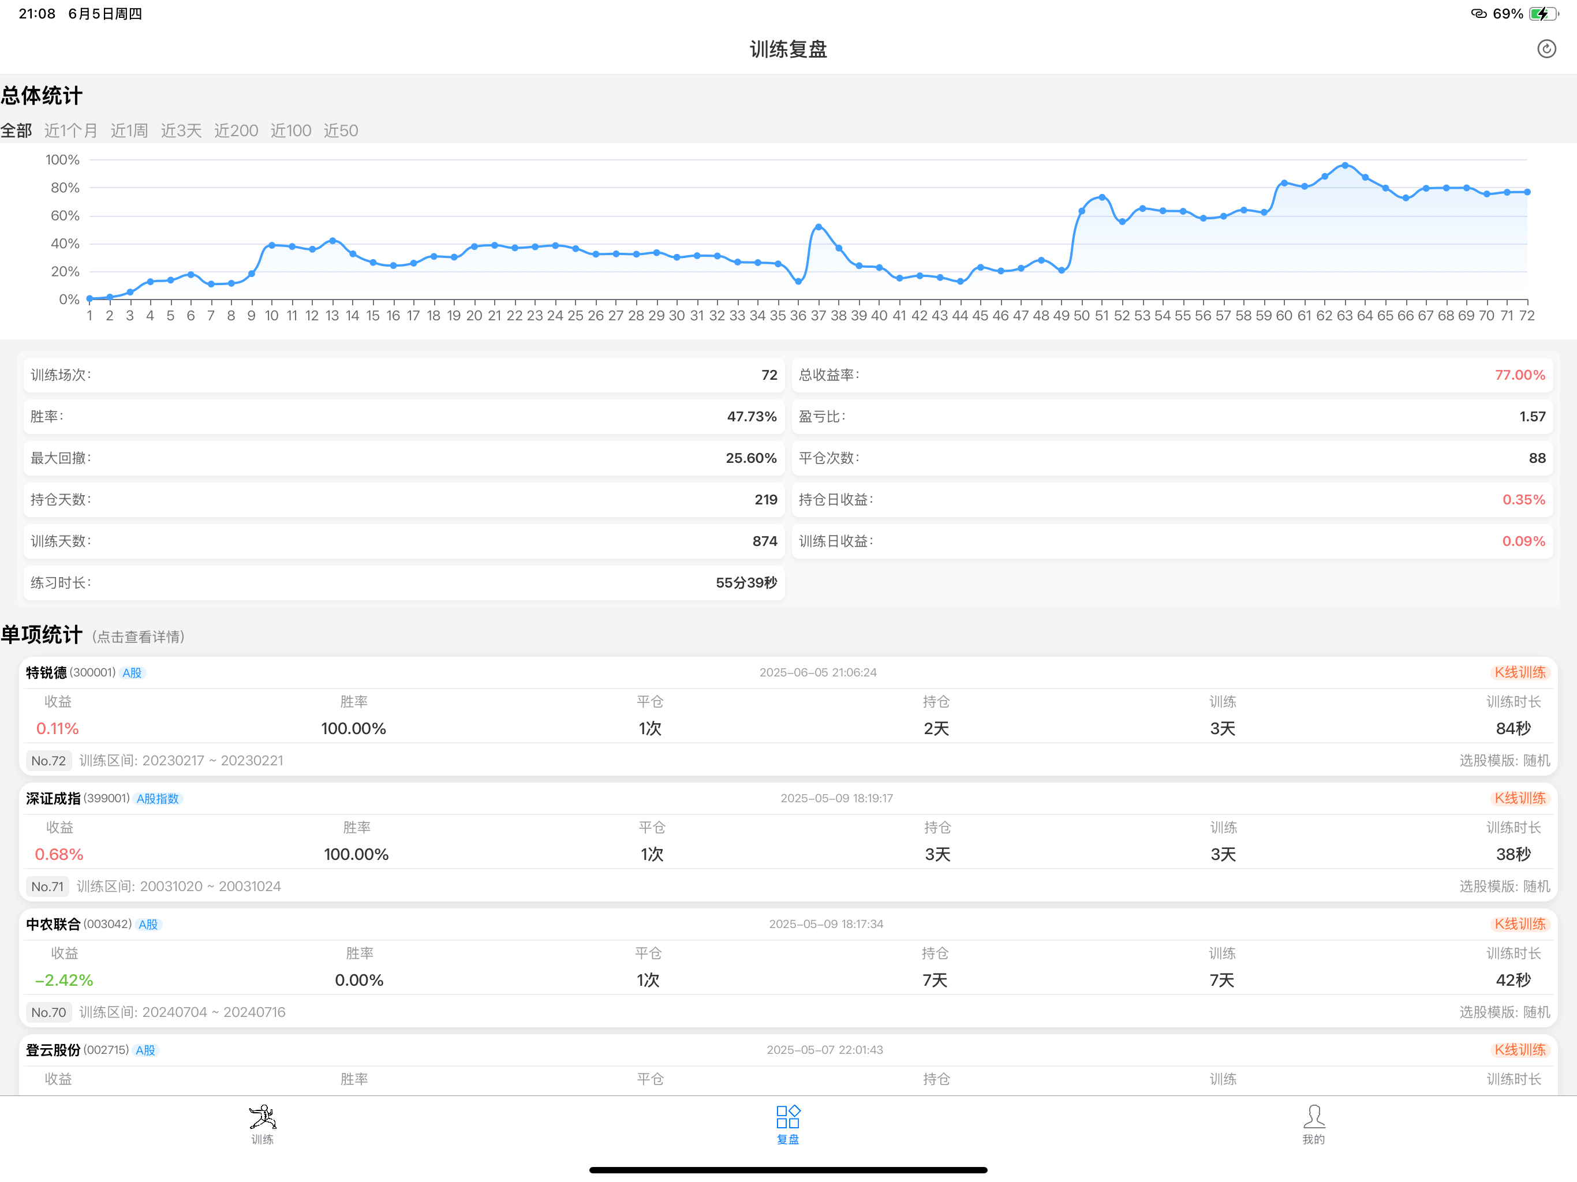This screenshot has width=1577, height=1182.
Task: Click the 胜率 value 47.73%
Action: coord(752,416)
